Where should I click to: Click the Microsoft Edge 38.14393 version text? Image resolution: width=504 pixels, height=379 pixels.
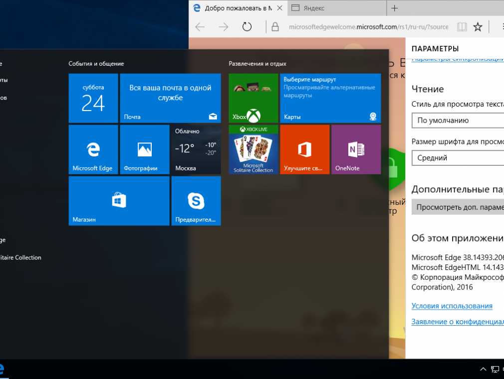[x=458, y=257]
